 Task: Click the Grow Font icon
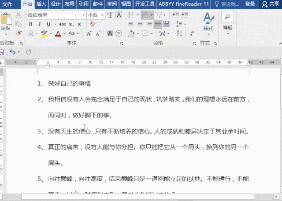[x=89, y=33]
